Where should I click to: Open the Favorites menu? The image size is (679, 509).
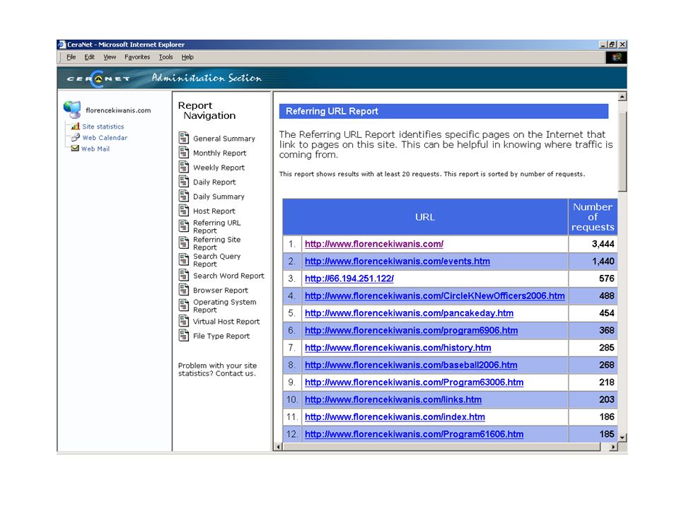click(137, 57)
